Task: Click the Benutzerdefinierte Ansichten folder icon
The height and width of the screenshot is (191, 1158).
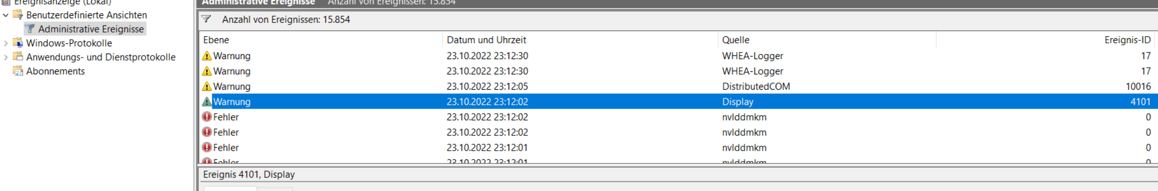Action: [18, 15]
